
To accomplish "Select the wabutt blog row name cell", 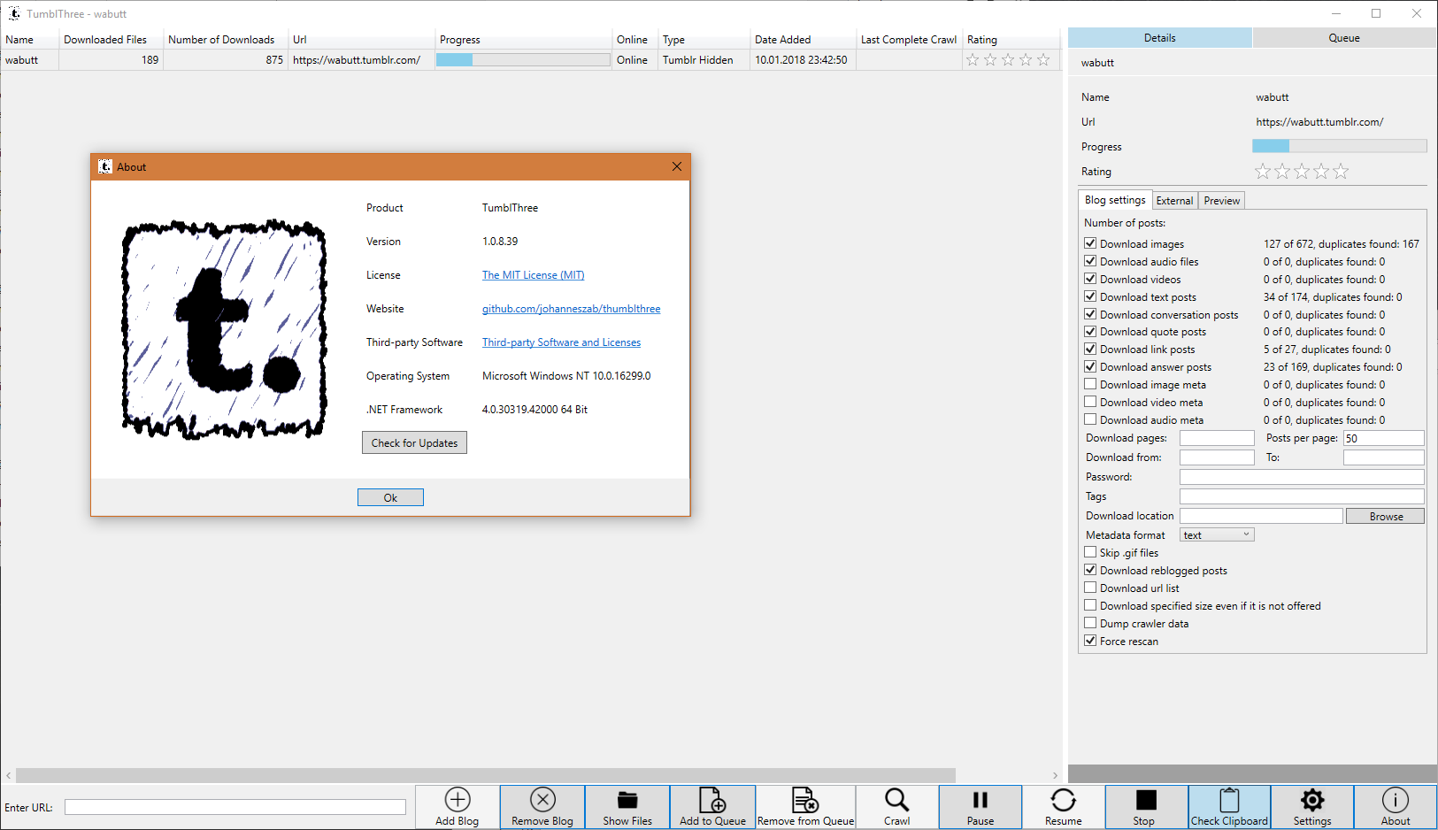I will coord(29,60).
